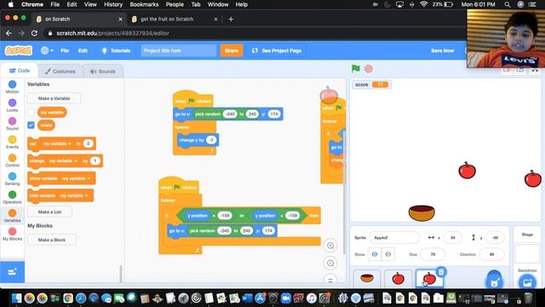Screen dimensions: 545x307
Task: Click Make a Variable button
Action: click(x=54, y=99)
